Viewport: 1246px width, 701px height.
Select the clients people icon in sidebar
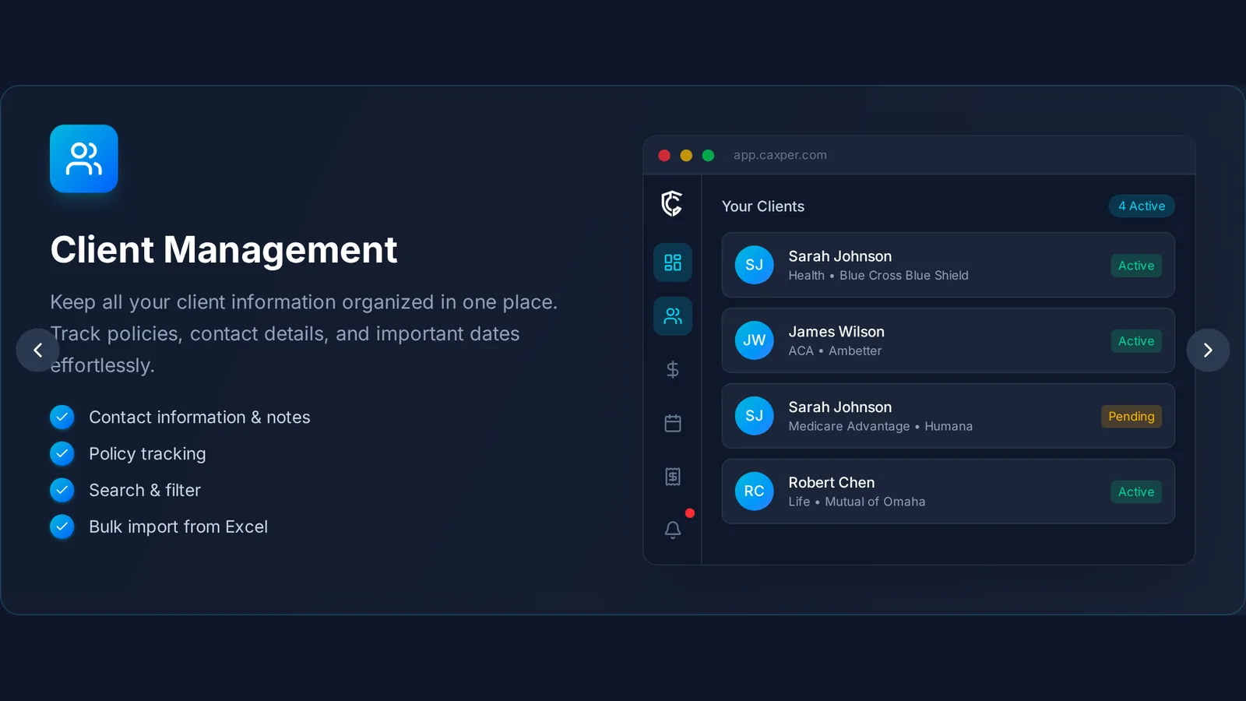[x=673, y=316]
